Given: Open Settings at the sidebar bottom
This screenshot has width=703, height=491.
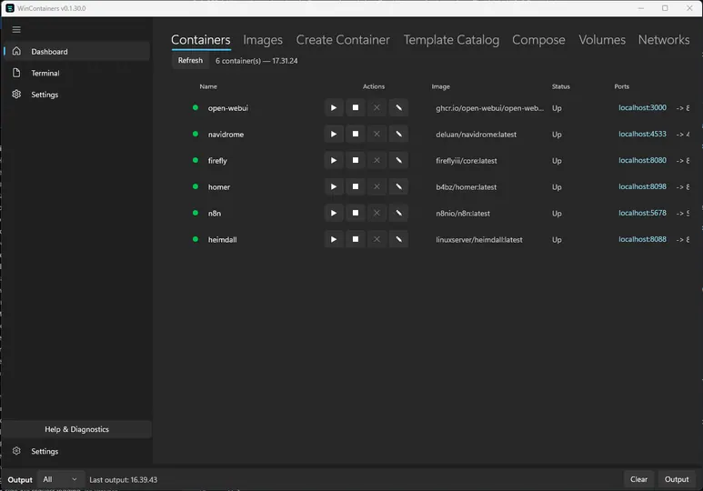Looking at the screenshot, I should pyautogui.click(x=77, y=451).
